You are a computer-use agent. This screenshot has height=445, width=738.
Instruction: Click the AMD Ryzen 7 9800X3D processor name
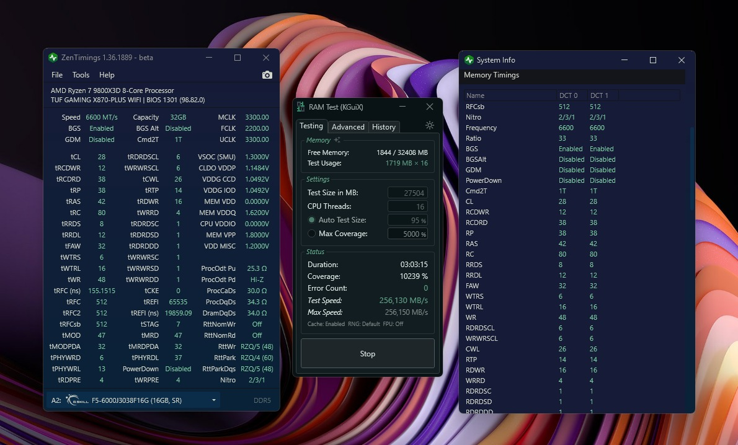(x=112, y=90)
